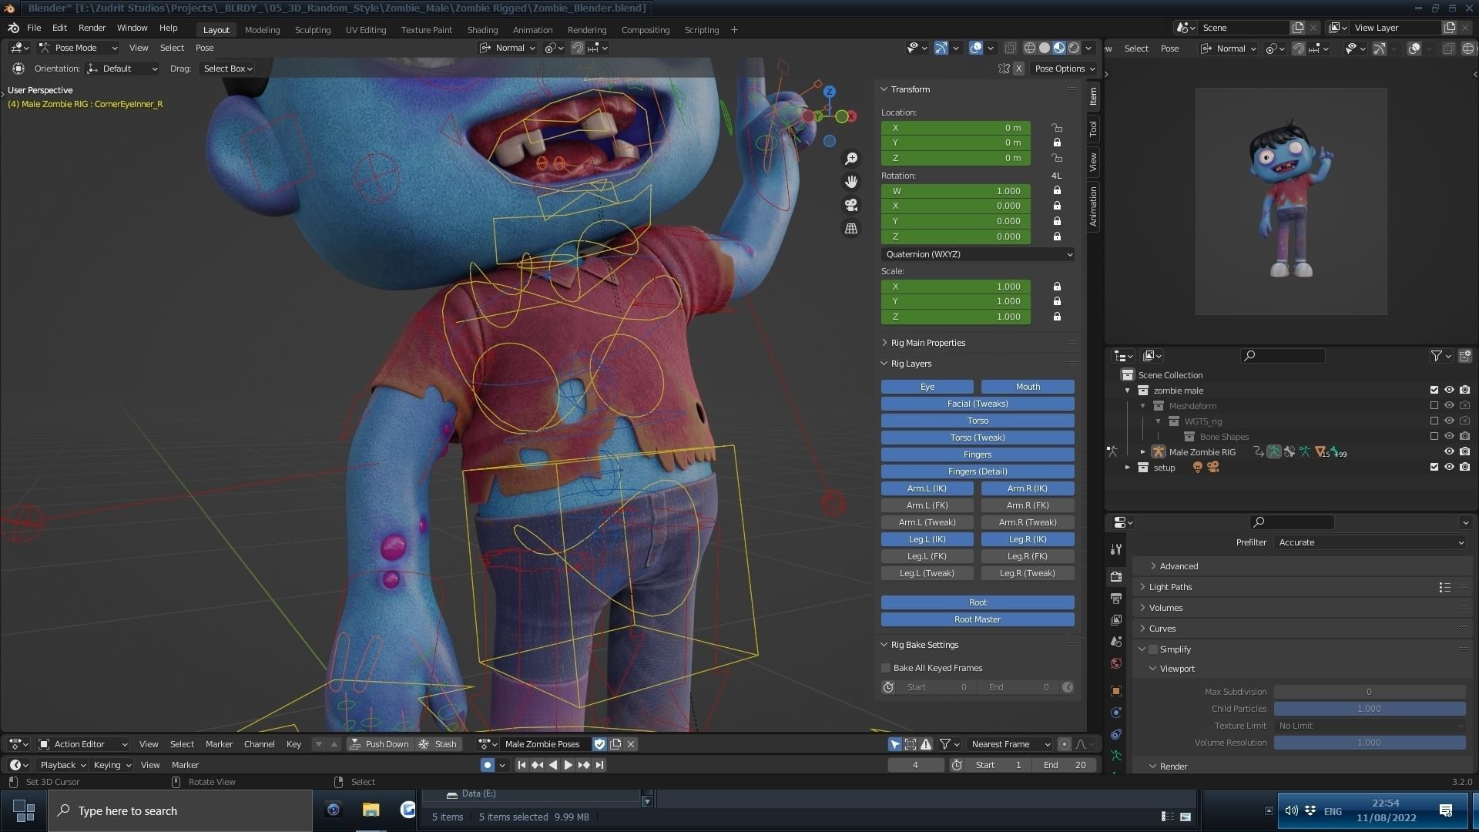1479x832 pixels.
Task: Click the Stash button
Action: point(438,744)
